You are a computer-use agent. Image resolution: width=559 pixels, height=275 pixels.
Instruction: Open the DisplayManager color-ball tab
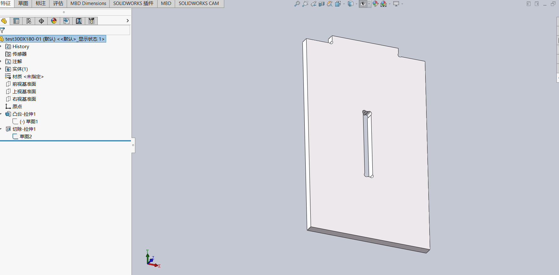[54, 21]
